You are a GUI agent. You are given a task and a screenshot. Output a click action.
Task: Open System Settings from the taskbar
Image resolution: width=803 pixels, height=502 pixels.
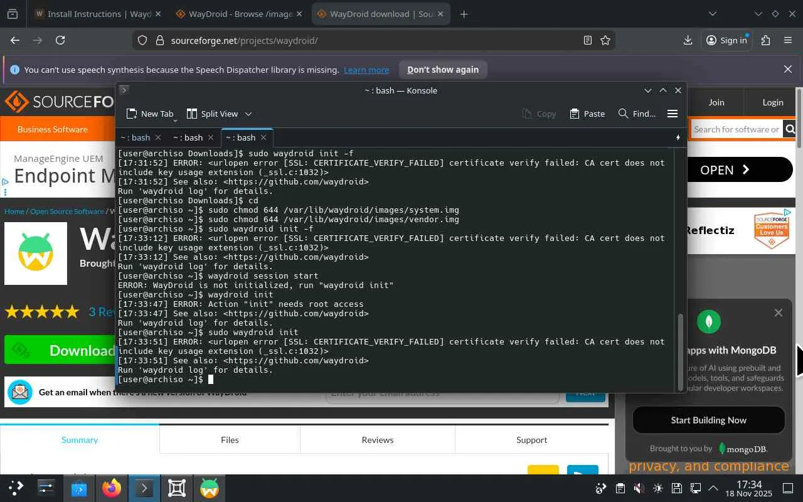click(46, 488)
